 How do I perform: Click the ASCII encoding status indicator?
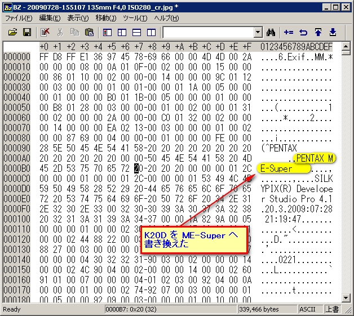click(310, 309)
